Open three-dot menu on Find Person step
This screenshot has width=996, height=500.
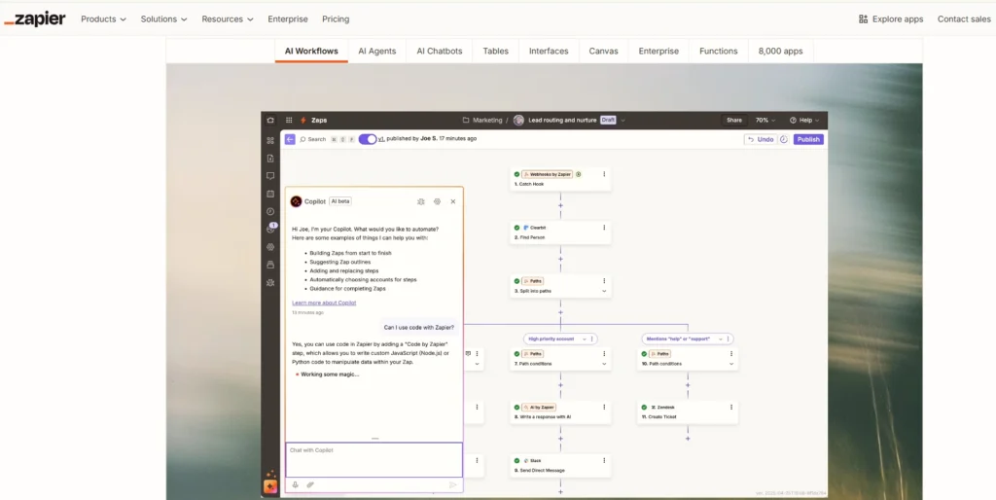(x=604, y=228)
